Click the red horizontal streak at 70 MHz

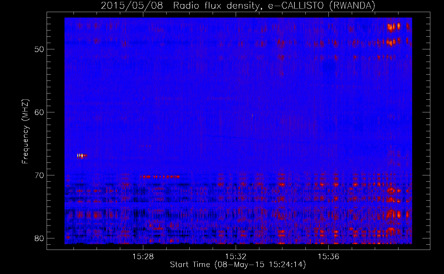[x=160, y=177]
